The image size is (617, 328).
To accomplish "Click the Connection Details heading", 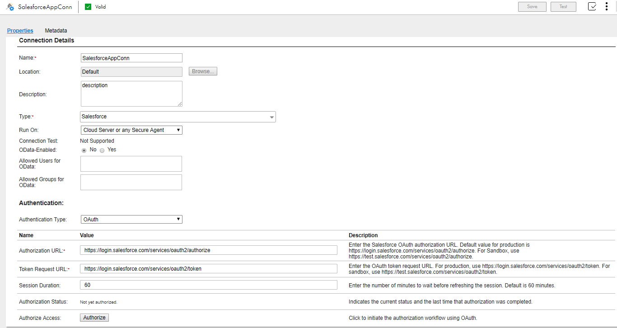I will (x=47, y=40).
